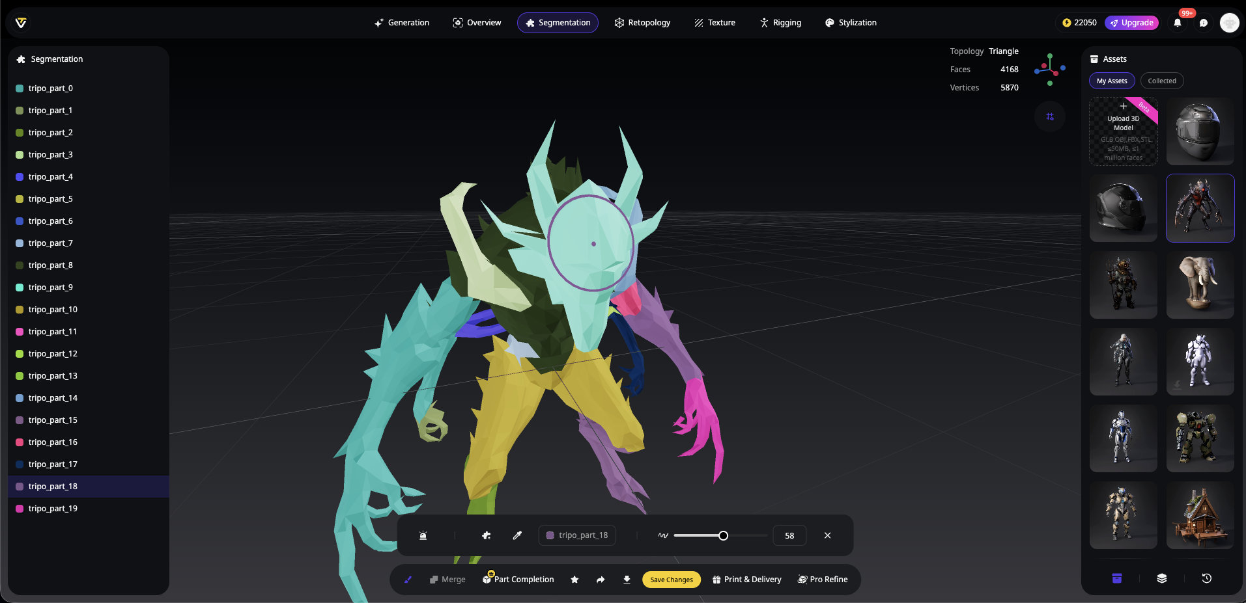The width and height of the screenshot is (1246, 603).
Task: Open the history clock icon in Assets panel
Action: pos(1206,578)
